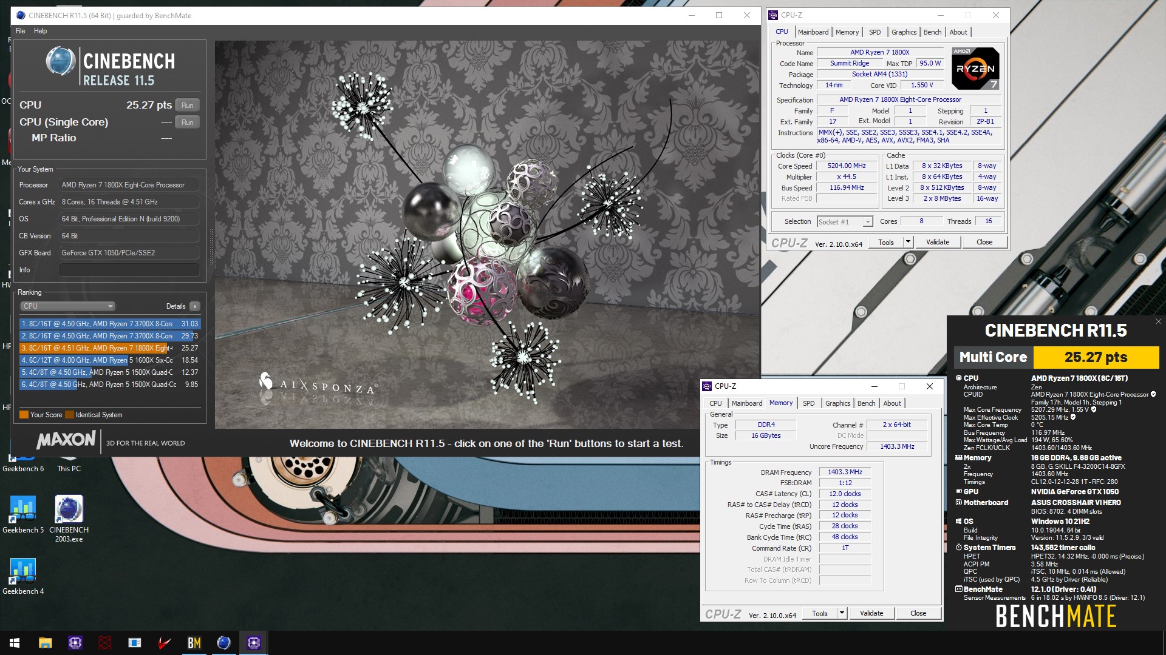
Task: Open the Help menu in Cinebench
Action: coord(40,31)
